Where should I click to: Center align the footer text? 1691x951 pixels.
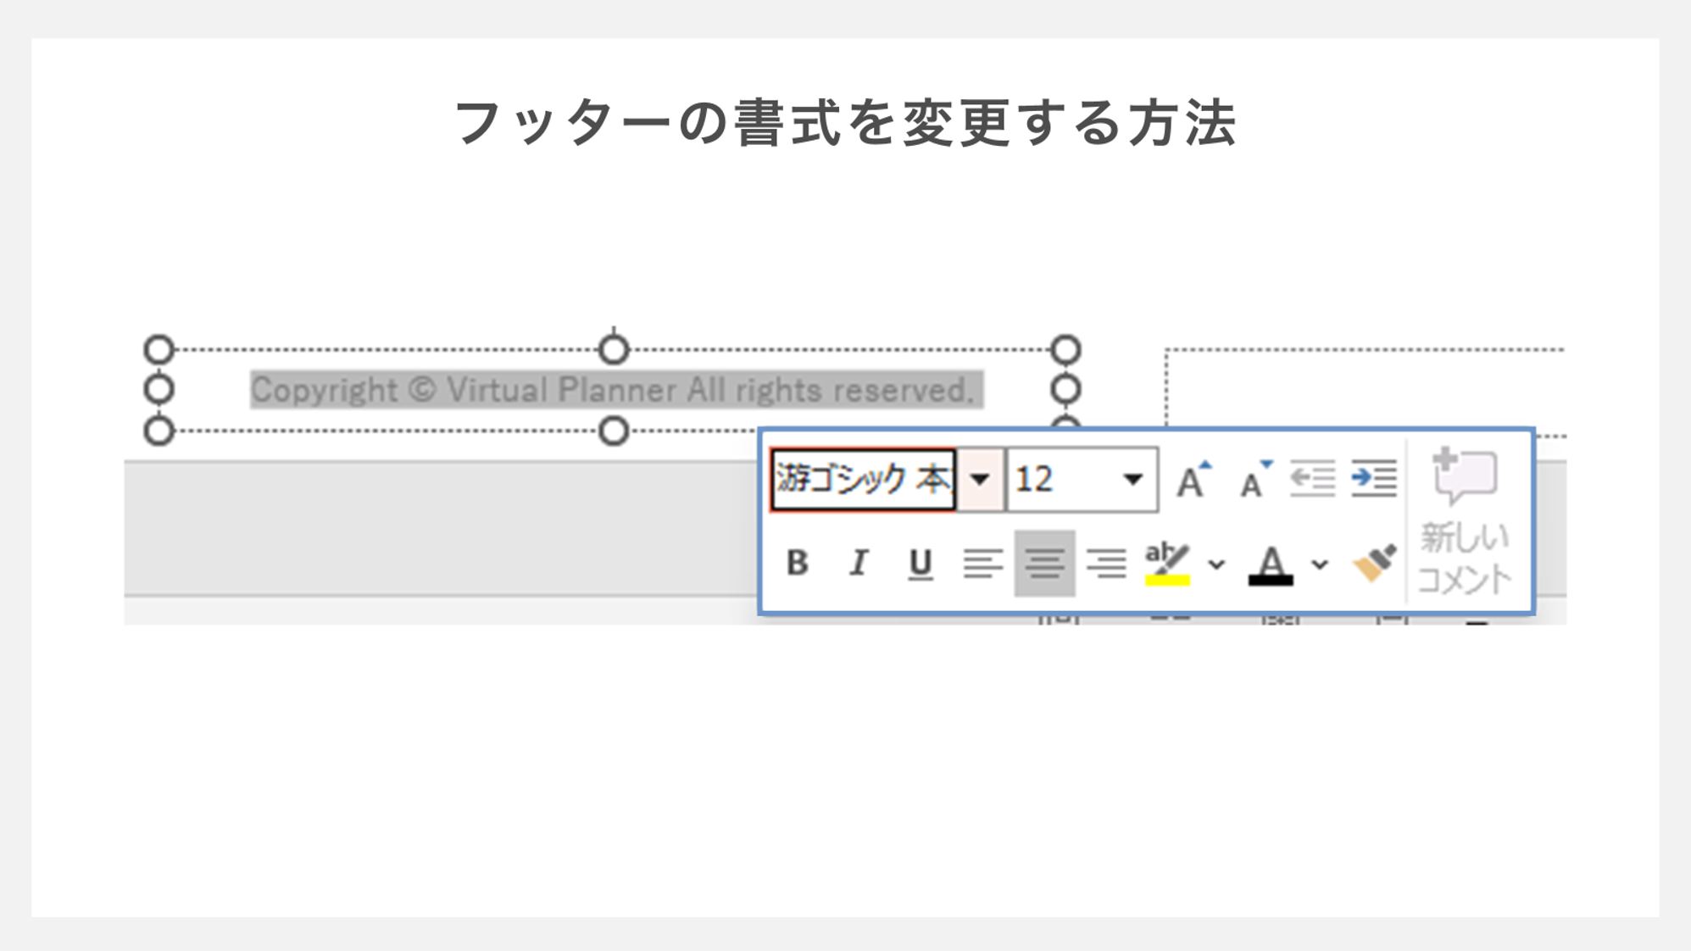tap(1044, 564)
